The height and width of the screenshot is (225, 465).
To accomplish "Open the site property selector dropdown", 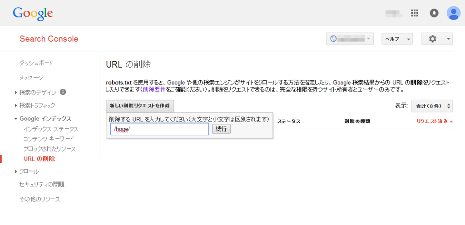I will coord(350,39).
